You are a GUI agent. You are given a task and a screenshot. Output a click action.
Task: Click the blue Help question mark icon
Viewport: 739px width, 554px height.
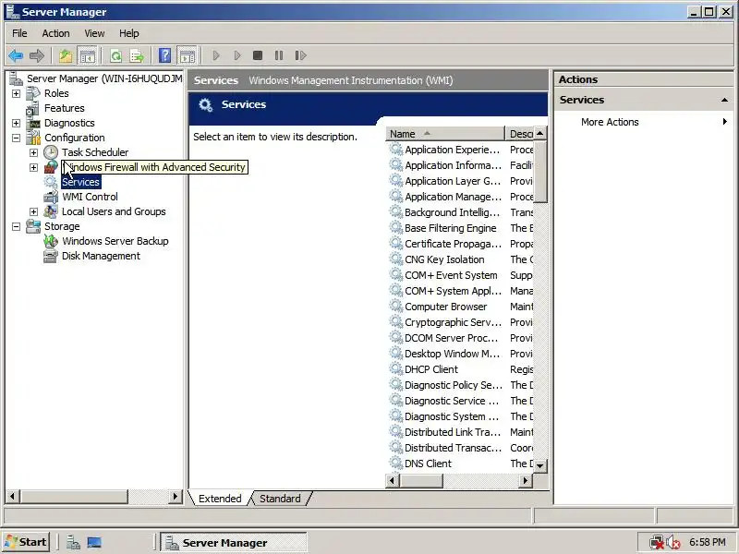pos(165,55)
